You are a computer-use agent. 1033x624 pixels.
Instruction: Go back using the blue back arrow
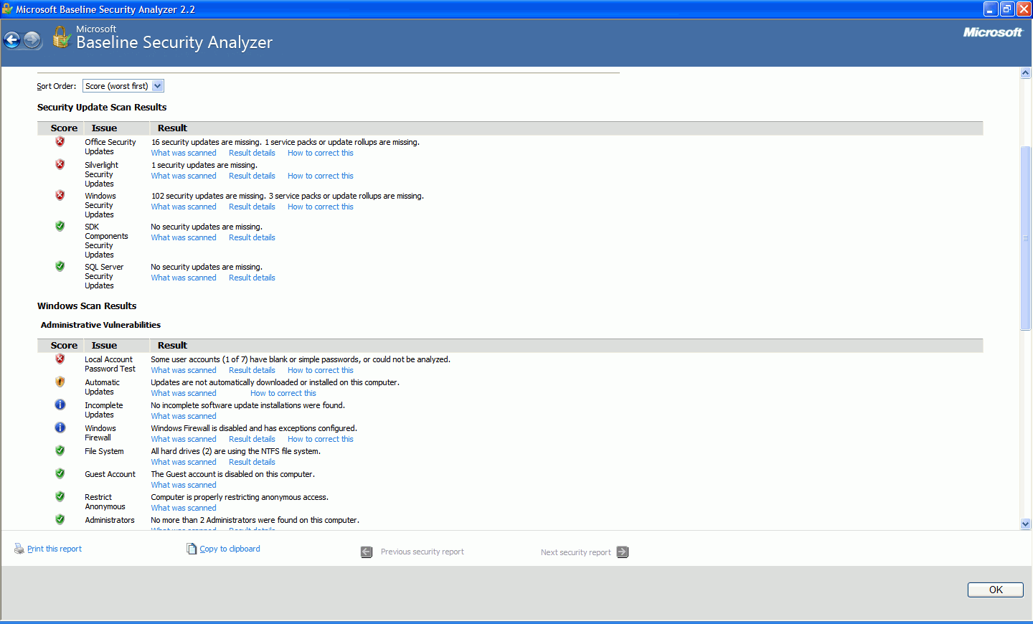[x=12, y=40]
